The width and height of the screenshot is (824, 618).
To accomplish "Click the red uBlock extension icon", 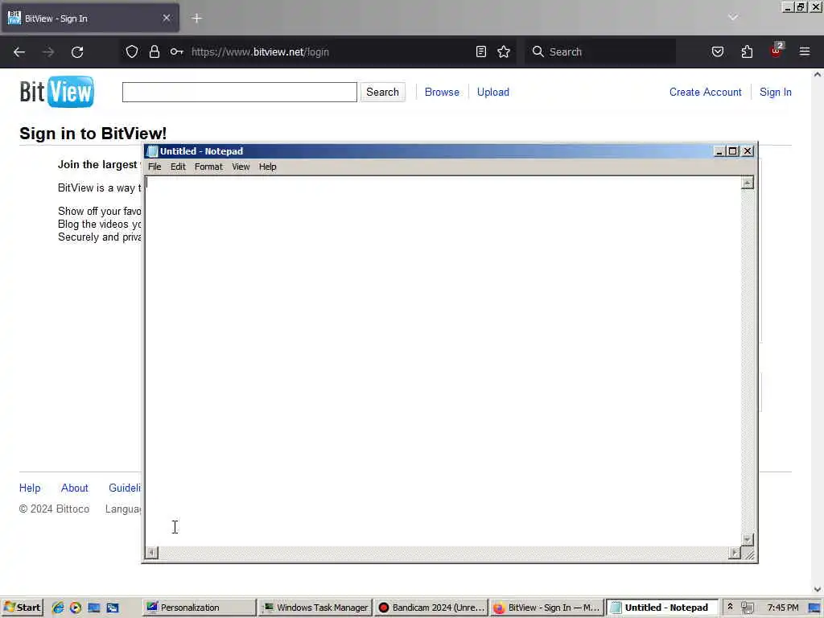I will click(x=777, y=51).
